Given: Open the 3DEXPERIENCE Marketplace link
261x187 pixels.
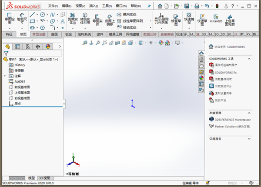Looking at the screenshot, I should [233, 119].
